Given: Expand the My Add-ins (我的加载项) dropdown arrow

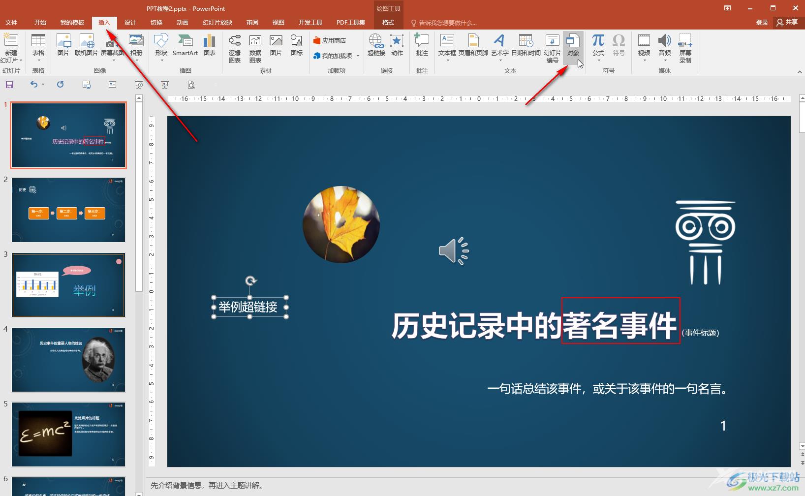Looking at the screenshot, I should (358, 56).
